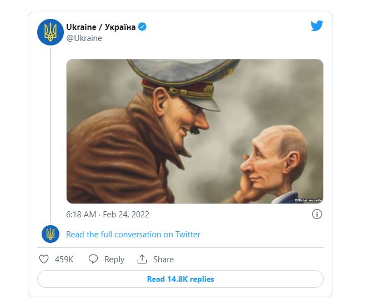Click the blue verified badge
The width and height of the screenshot is (367, 305).
coord(143,27)
